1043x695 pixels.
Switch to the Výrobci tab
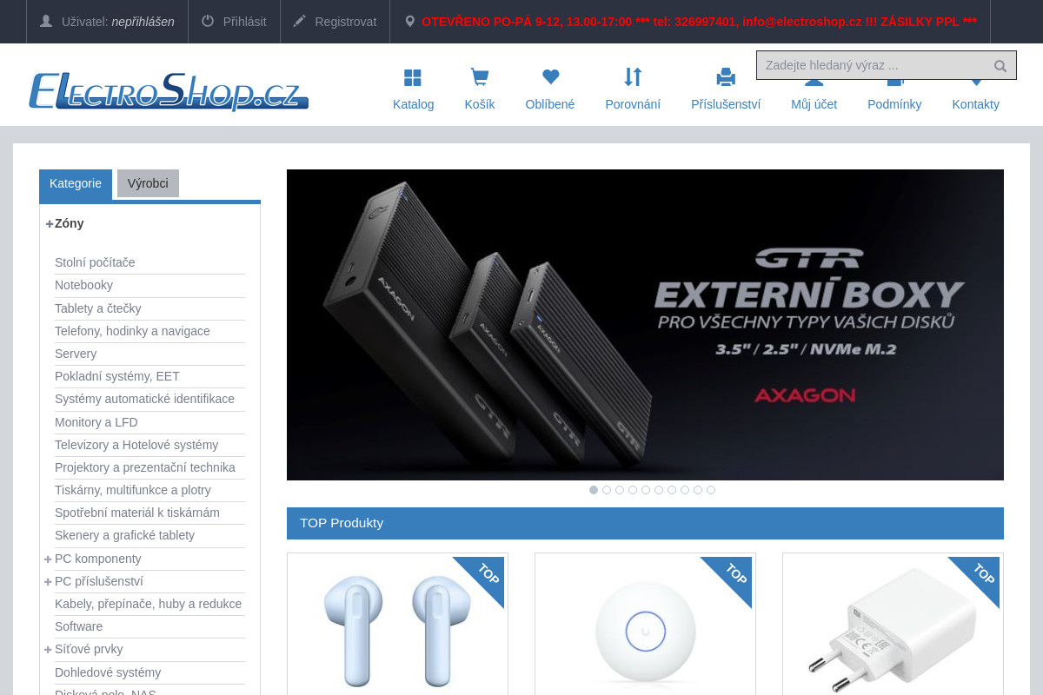(x=148, y=183)
